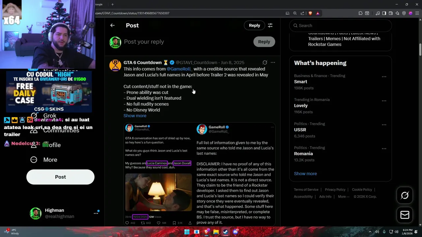Screen dimensions: 422x237
Task: Open the Cookie Policy link
Action: pos(362,190)
